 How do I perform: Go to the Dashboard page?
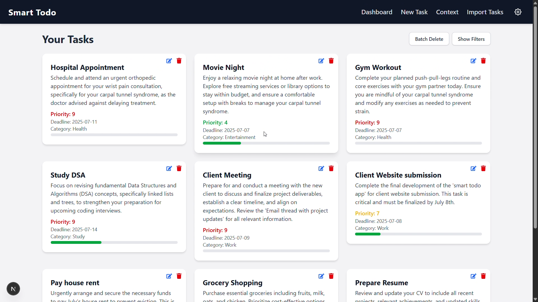(x=377, y=12)
